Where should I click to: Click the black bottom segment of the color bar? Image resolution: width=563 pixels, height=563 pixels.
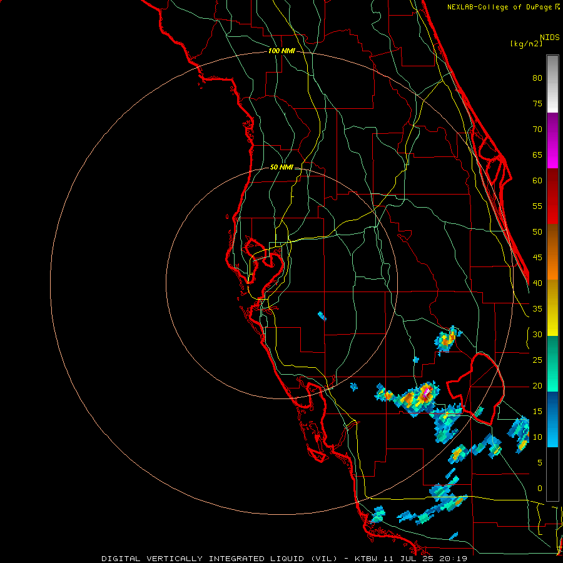(x=552, y=474)
